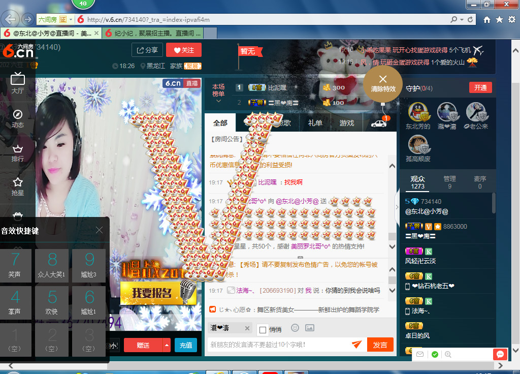The height and width of the screenshot is (374, 520).
Task: Click 清除特效 to clear effects
Action: [383, 84]
